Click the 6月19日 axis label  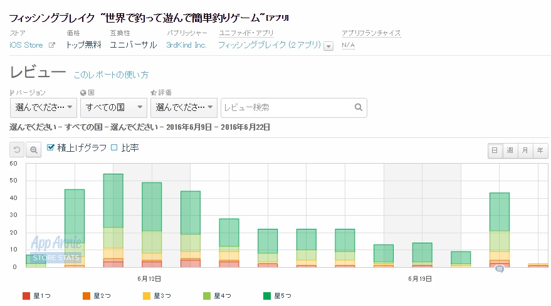420,278
